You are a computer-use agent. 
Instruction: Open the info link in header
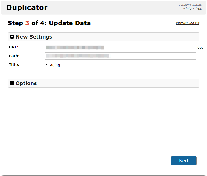point(188,8)
